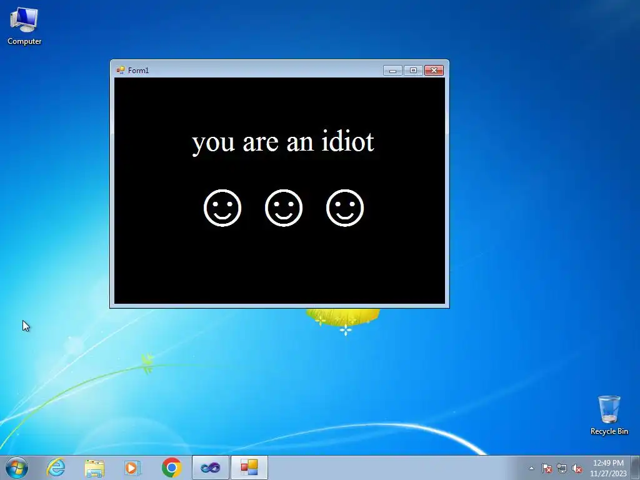Open the network status tray icon
Screen dimensions: 640x480
pyautogui.click(x=562, y=468)
